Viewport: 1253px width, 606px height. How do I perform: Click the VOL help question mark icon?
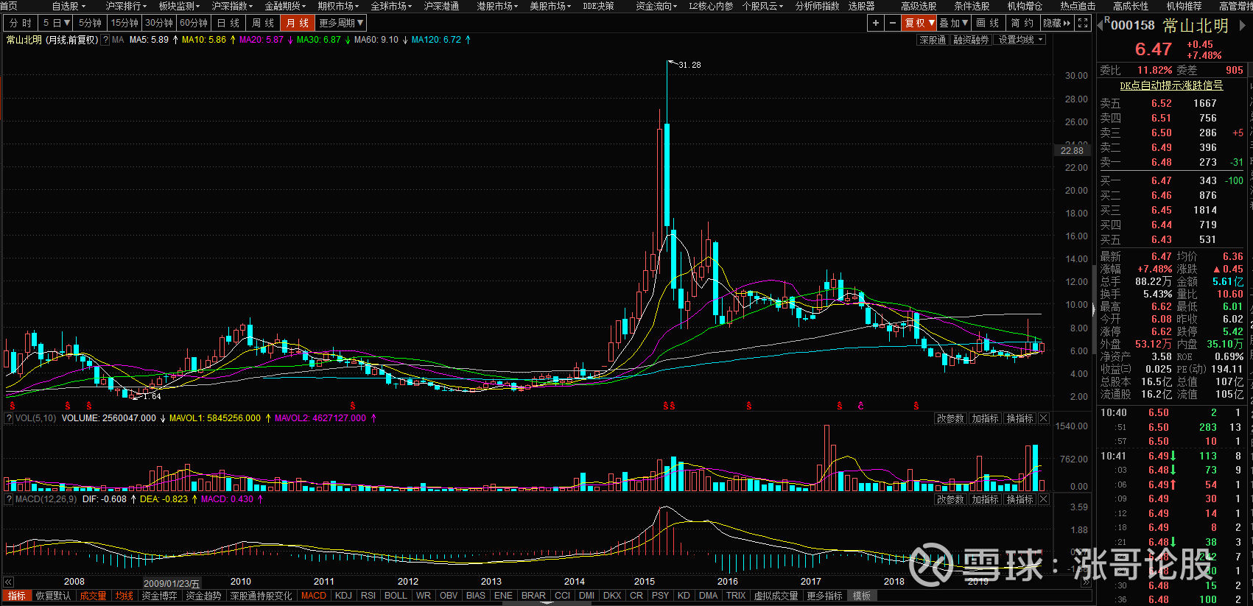[x=9, y=418]
